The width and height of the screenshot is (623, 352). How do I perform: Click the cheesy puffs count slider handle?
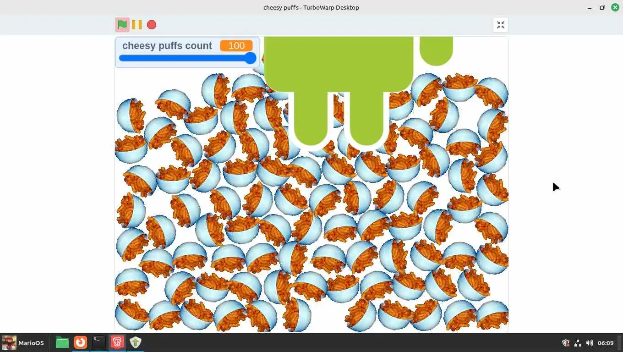pos(250,58)
